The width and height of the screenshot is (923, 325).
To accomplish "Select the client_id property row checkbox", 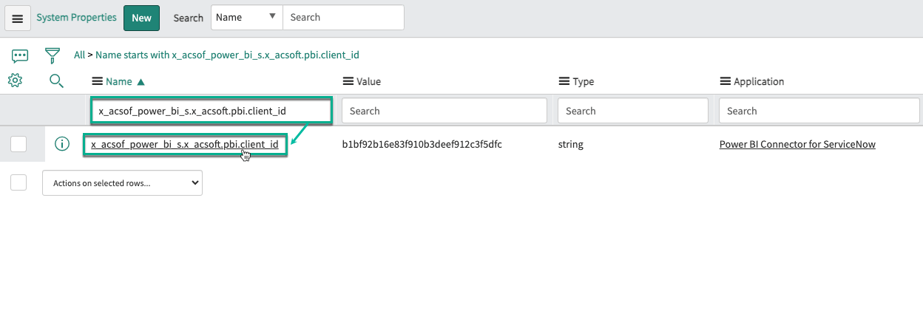I will click(x=18, y=145).
